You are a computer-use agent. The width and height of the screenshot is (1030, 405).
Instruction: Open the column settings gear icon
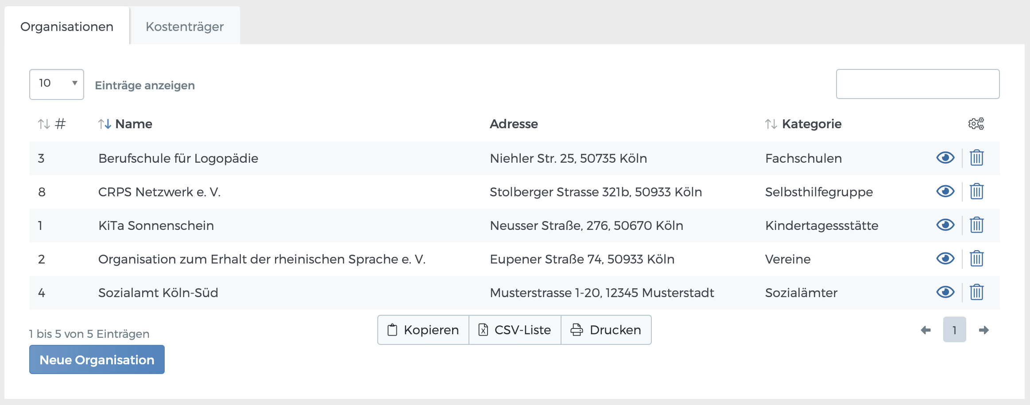click(x=976, y=124)
